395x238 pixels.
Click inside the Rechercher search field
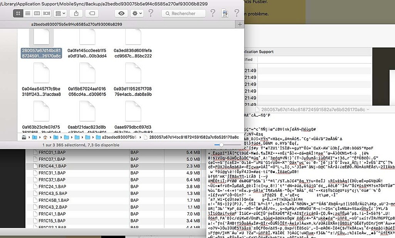tap(184, 13)
